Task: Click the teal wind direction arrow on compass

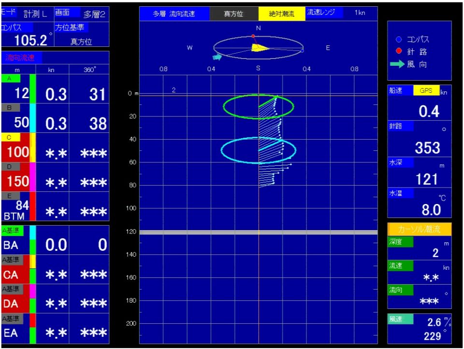Action: [217, 57]
